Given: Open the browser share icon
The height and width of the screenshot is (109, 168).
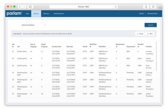Looking at the screenshot, I should (x=146, y=7).
